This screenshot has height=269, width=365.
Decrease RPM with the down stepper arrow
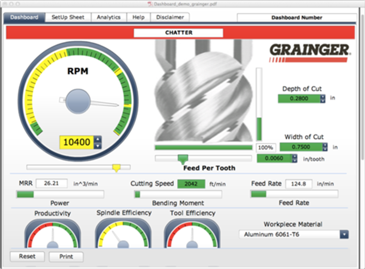[98, 146]
